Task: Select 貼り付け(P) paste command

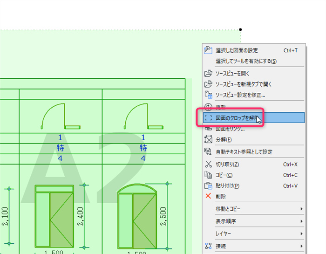Action: coord(254,186)
